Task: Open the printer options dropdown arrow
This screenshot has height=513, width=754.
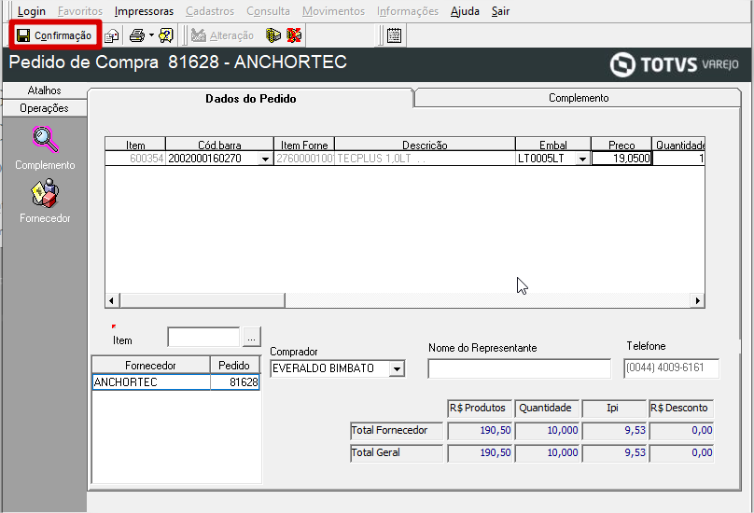Action: [x=151, y=35]
